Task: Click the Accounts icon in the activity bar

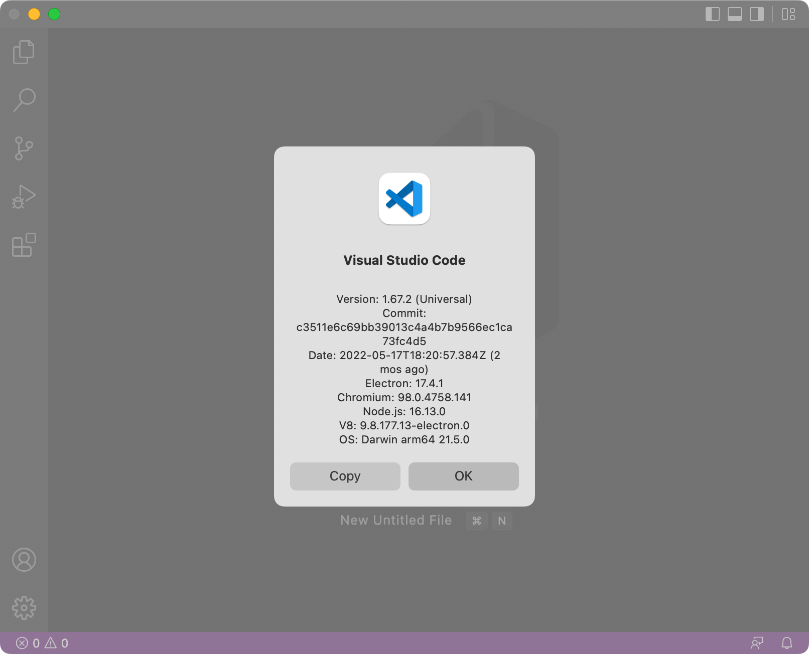Action: click(24, 560)
